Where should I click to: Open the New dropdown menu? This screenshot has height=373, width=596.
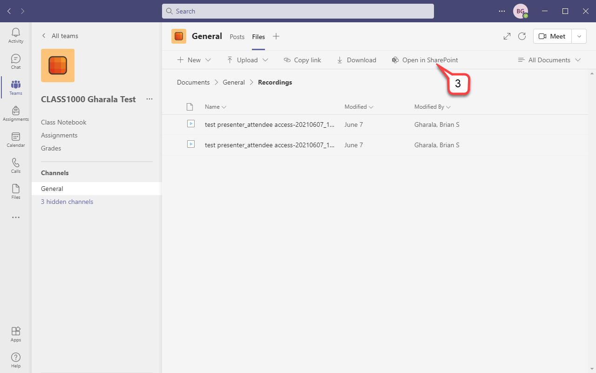(194, 60)
